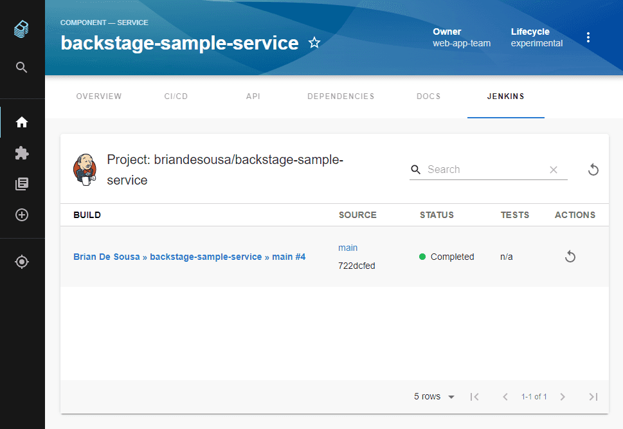This screenshot has width=623, height=429.
Task: Open APIs via puzzle piece sidebar icon
Action: click(22, 153)
